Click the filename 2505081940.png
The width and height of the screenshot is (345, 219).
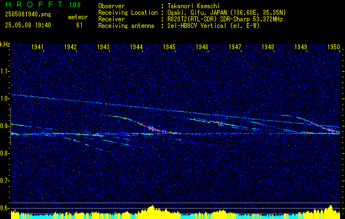[x=28, y=15]
